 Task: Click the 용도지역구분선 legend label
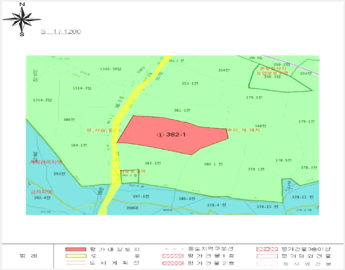point(210,249)
